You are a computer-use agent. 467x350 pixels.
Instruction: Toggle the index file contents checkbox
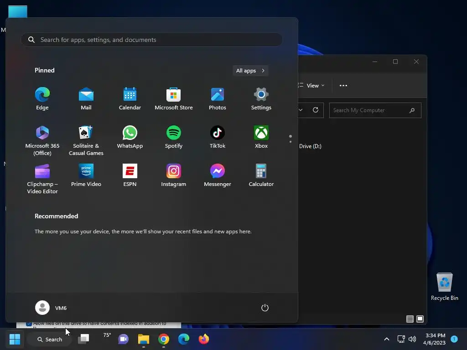tap(29, 324)
